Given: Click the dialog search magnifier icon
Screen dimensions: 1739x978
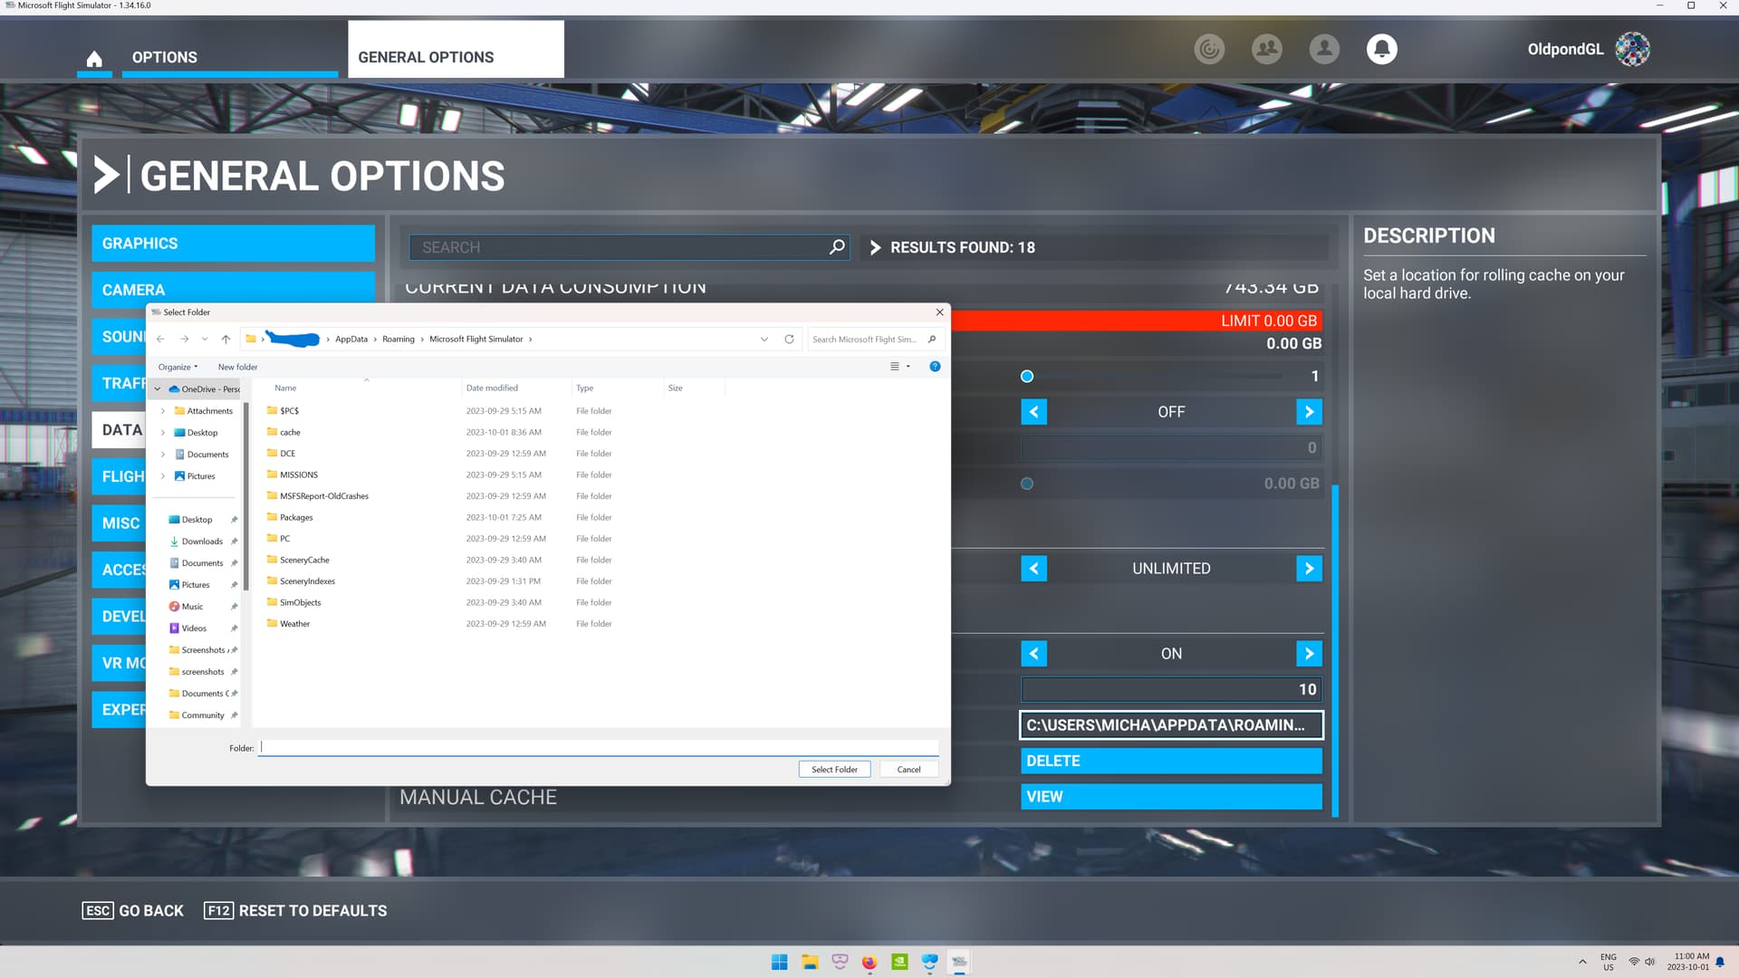Looking at the screenshot, I should (x=931, y=340).
